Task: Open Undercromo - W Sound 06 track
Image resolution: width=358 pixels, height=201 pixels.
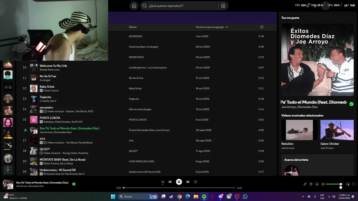Action: coord(58,170)
